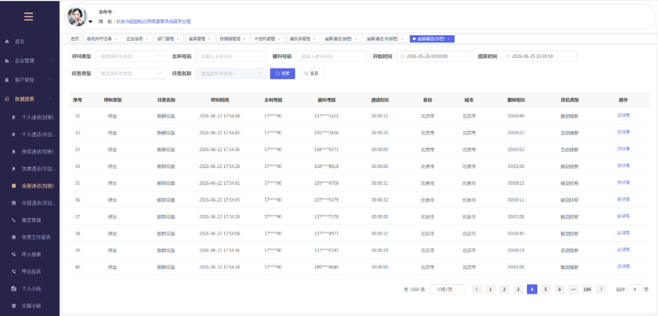Open the 任务名称 dropdown

pyautogui.click(x=231, y=73)
